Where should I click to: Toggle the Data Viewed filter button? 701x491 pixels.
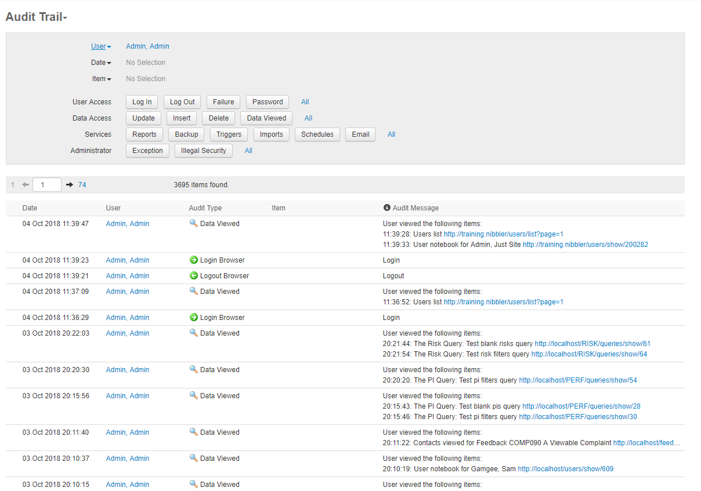[266, 118]
